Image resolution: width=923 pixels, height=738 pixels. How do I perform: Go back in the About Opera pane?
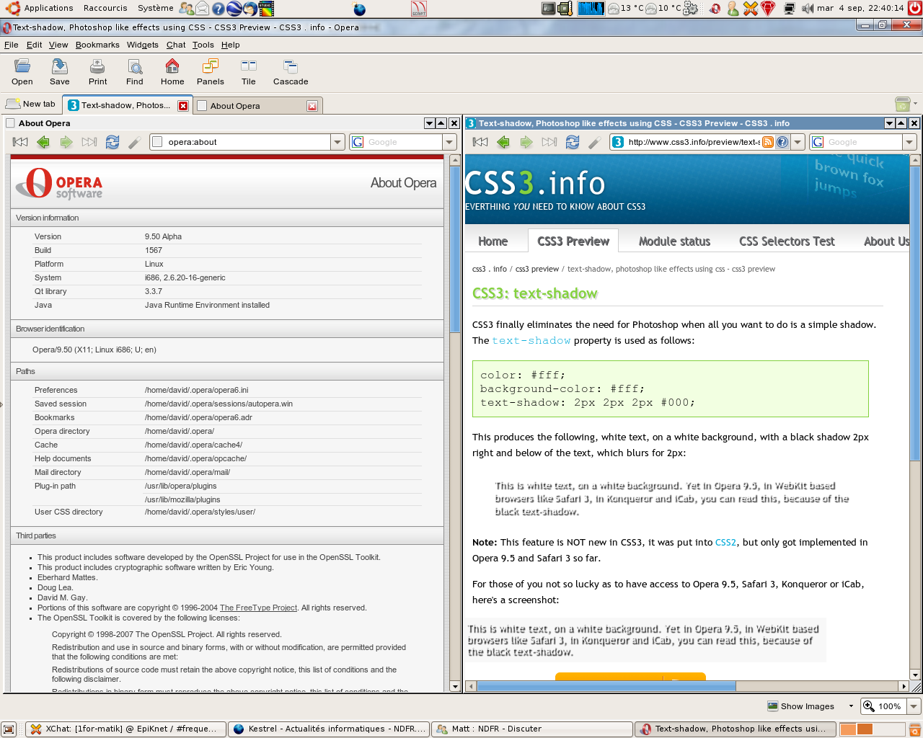click(x=43, y=142)
